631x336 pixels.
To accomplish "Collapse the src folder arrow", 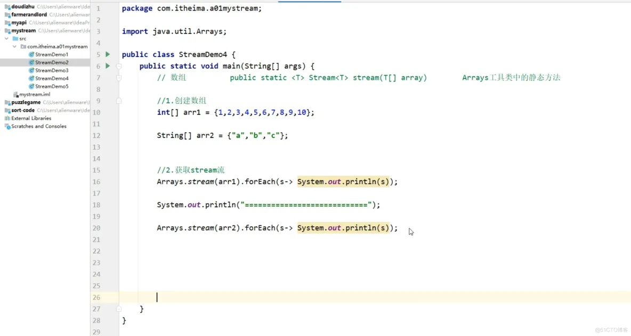I will [6, 38].
